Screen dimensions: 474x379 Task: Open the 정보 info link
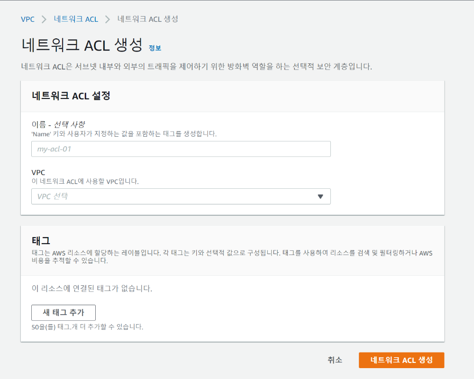155,48
